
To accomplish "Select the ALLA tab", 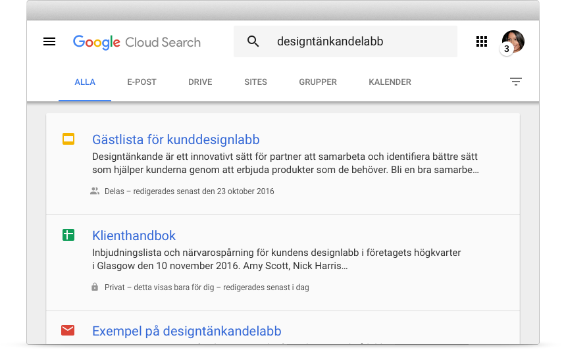I will coord(85,82).
